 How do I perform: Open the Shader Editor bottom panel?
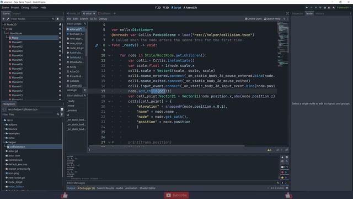(147, 188)
